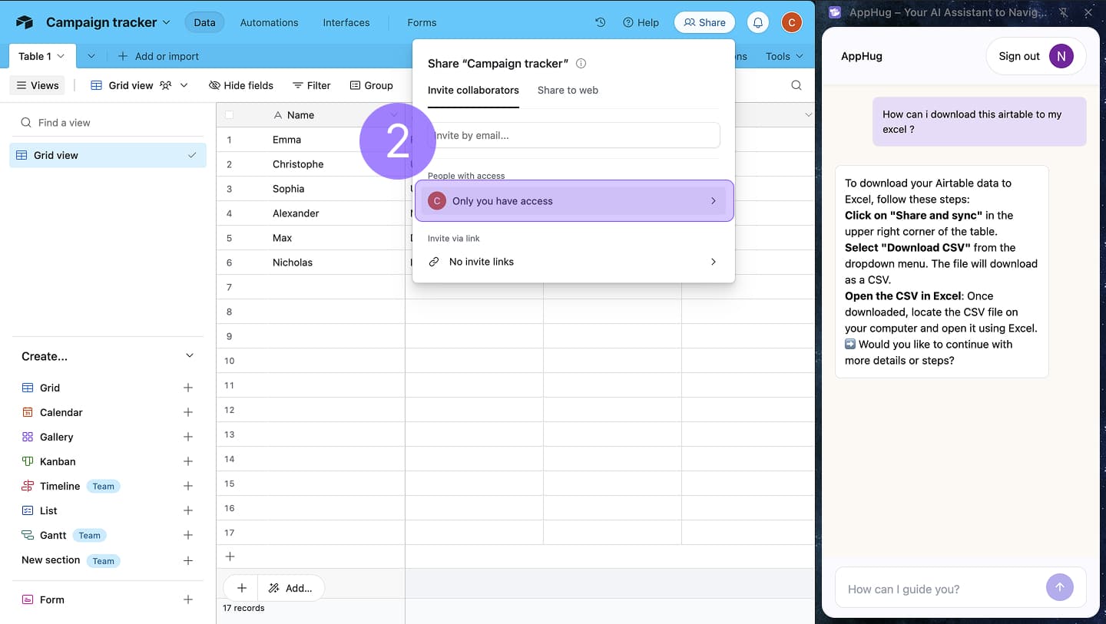Click the Kanban view type icon
This screenshot has width=1106, height=624.
point(28,461)
